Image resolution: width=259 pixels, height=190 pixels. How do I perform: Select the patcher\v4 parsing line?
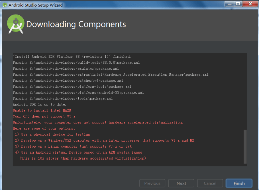click(68, 80)
